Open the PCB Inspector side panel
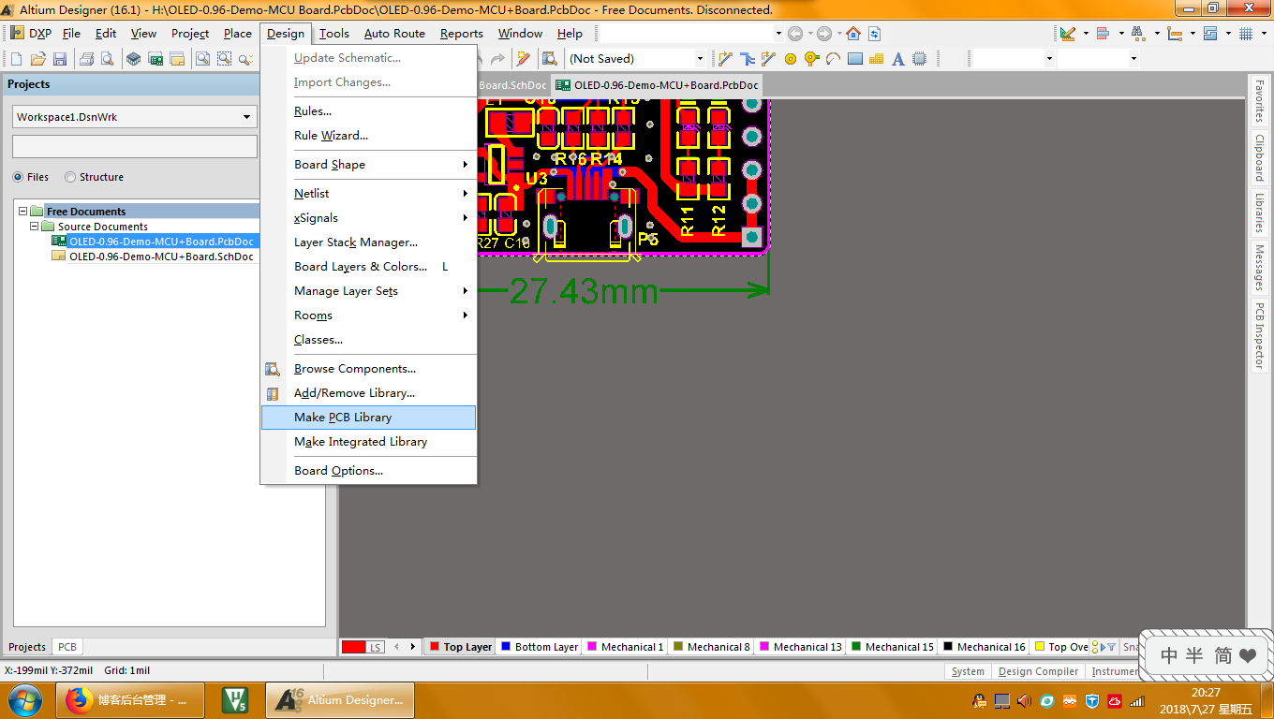Image resolution: width=1274 pixels, height=719 pixels. tap(1260, 335)
